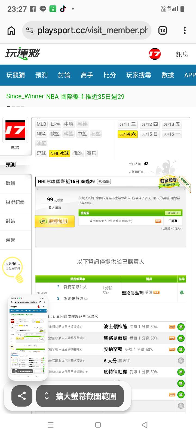Tap the first carousel dot under the banner
Screen dimensions: 196x436
click(9, 106)
